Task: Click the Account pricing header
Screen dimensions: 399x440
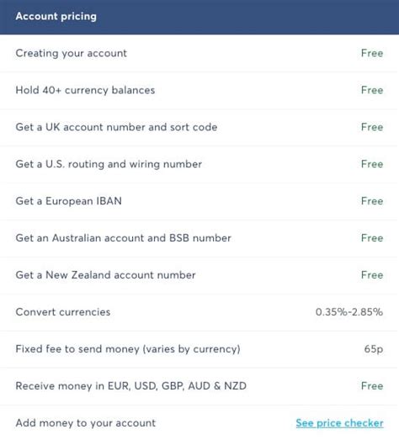Action: click(x=56, y=16)
